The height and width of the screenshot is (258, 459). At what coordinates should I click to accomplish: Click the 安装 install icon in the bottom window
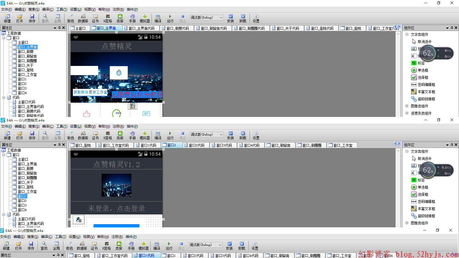click(229, 246)
